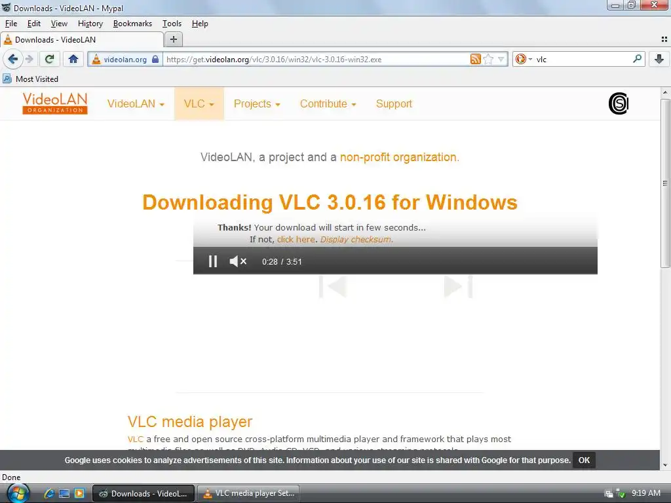Expand the Projects navigation dropdown

point(257,104)
